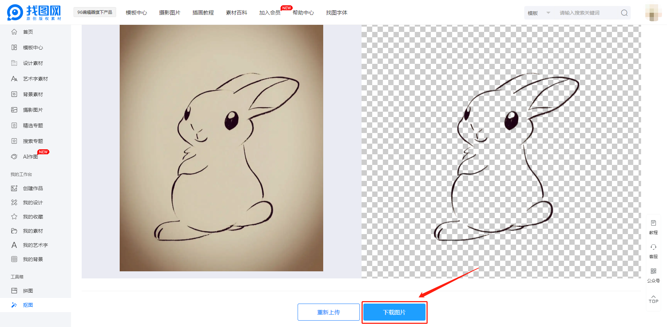Open 摄影图片 in top navigation
The height and width of the screenshot is (327, 667).
[x=169, y=13]
